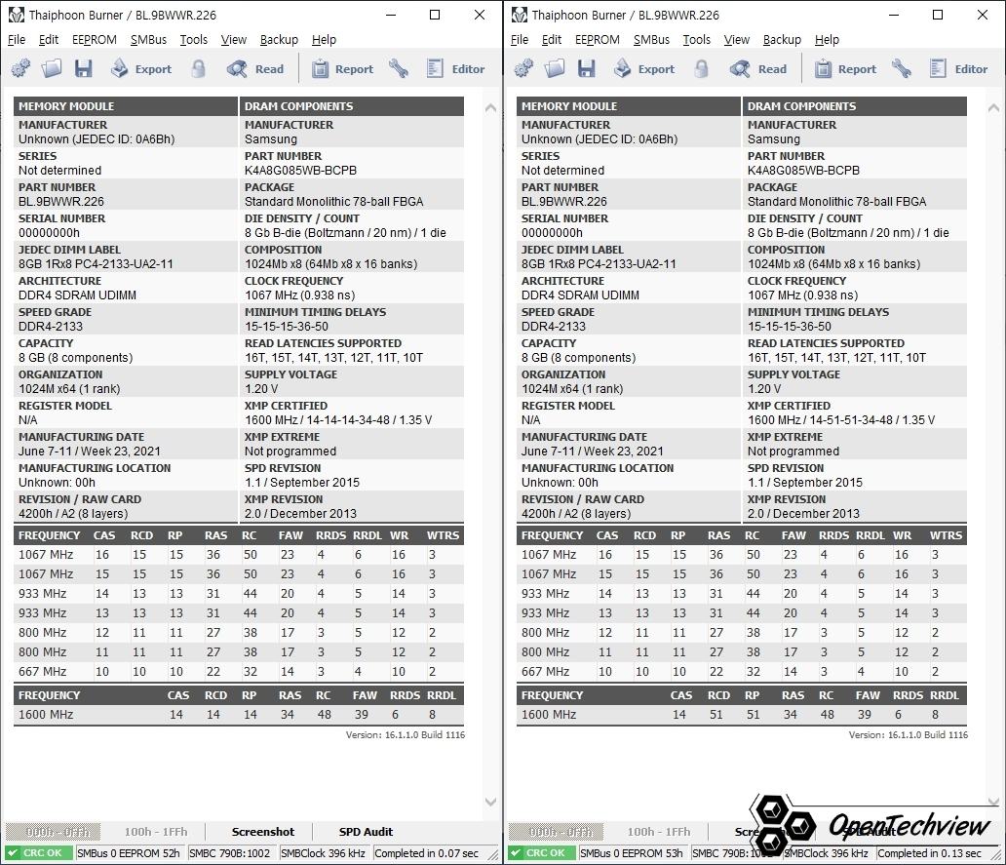Image resolution: width=1006 pixels, height=865 pixels.
Task: Open File menu in left window
Action: coord(17,39)
